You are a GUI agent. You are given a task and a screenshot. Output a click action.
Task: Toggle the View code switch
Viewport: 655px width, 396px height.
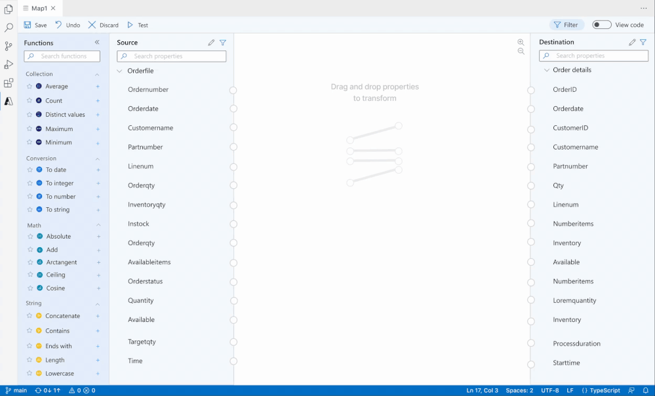[601, 25]
